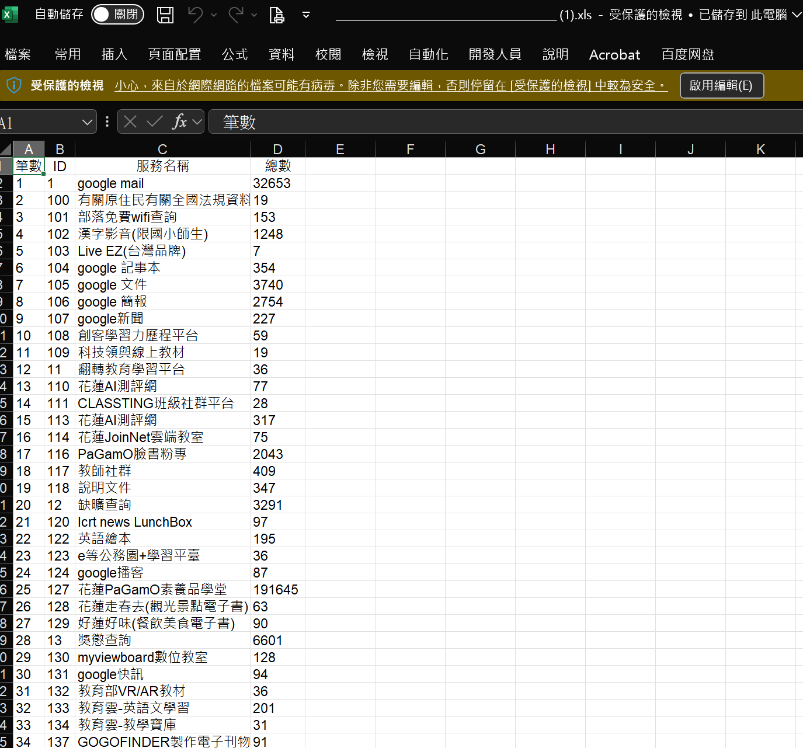Select column K header
Image resolution: width=803 pixels, height=748 pixels.
(760, 149)
